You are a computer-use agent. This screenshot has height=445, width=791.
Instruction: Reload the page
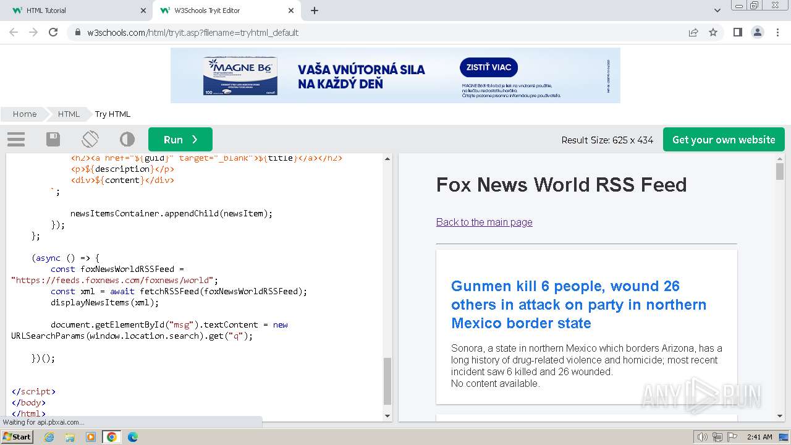click(x=53, y=32)
